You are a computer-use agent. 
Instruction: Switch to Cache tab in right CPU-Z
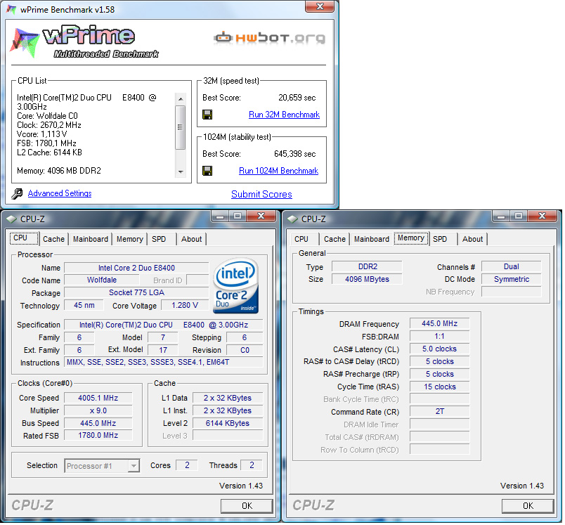335,239
